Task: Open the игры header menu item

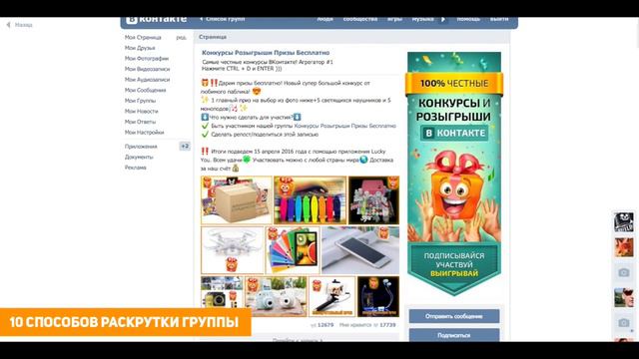Action: click(x=394, y=19)
